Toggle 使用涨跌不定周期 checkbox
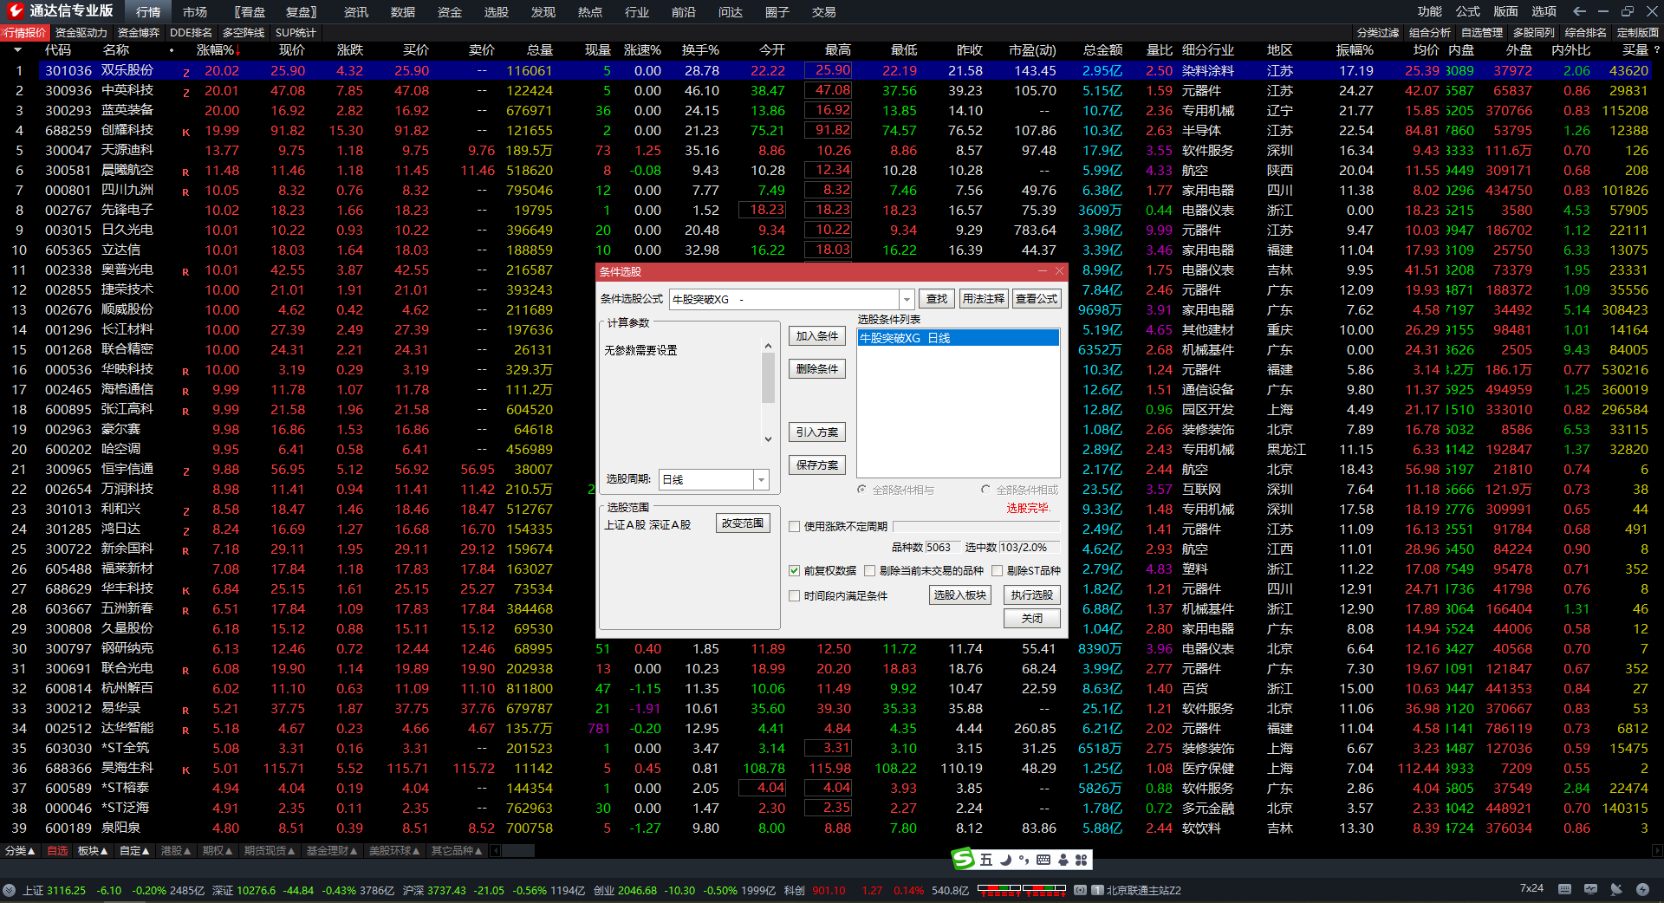The height and width of the screenshot is (903, 1664). pyautogui.click(x=794, y=526)
